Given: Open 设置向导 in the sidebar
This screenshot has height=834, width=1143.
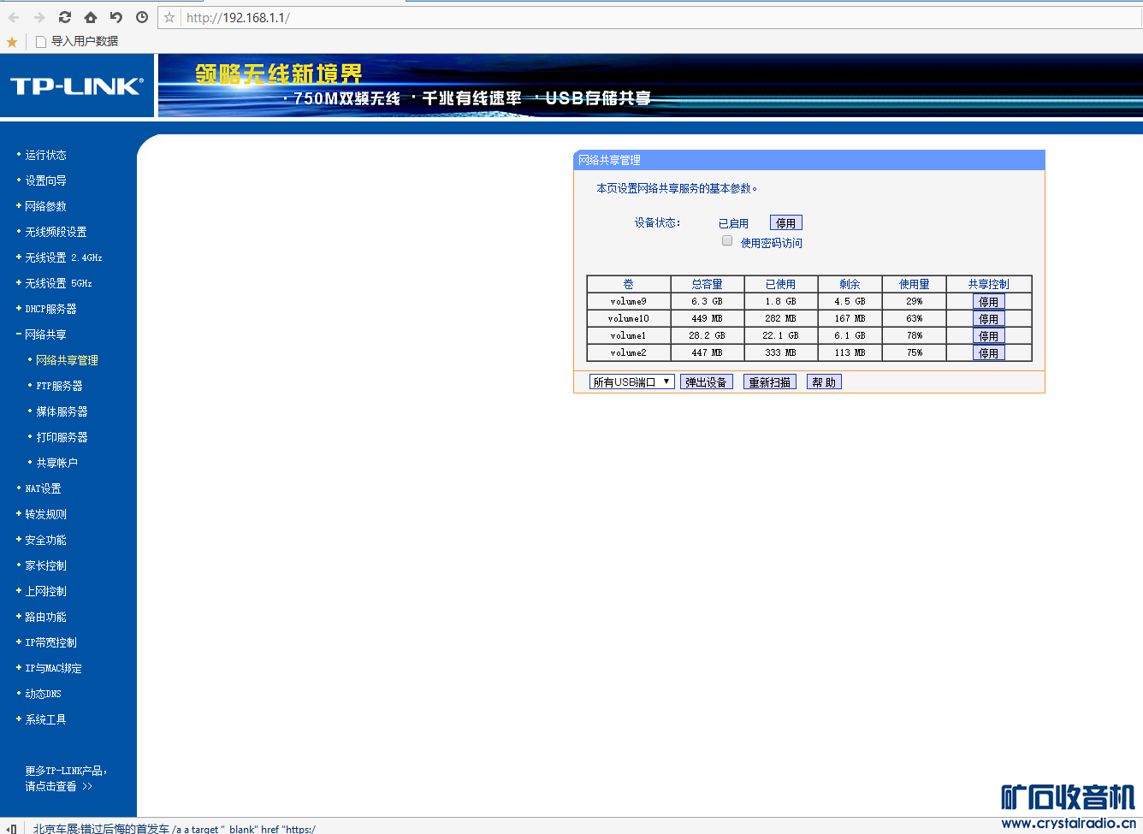Looking at the screenshot, I should [x=45, y=180].
